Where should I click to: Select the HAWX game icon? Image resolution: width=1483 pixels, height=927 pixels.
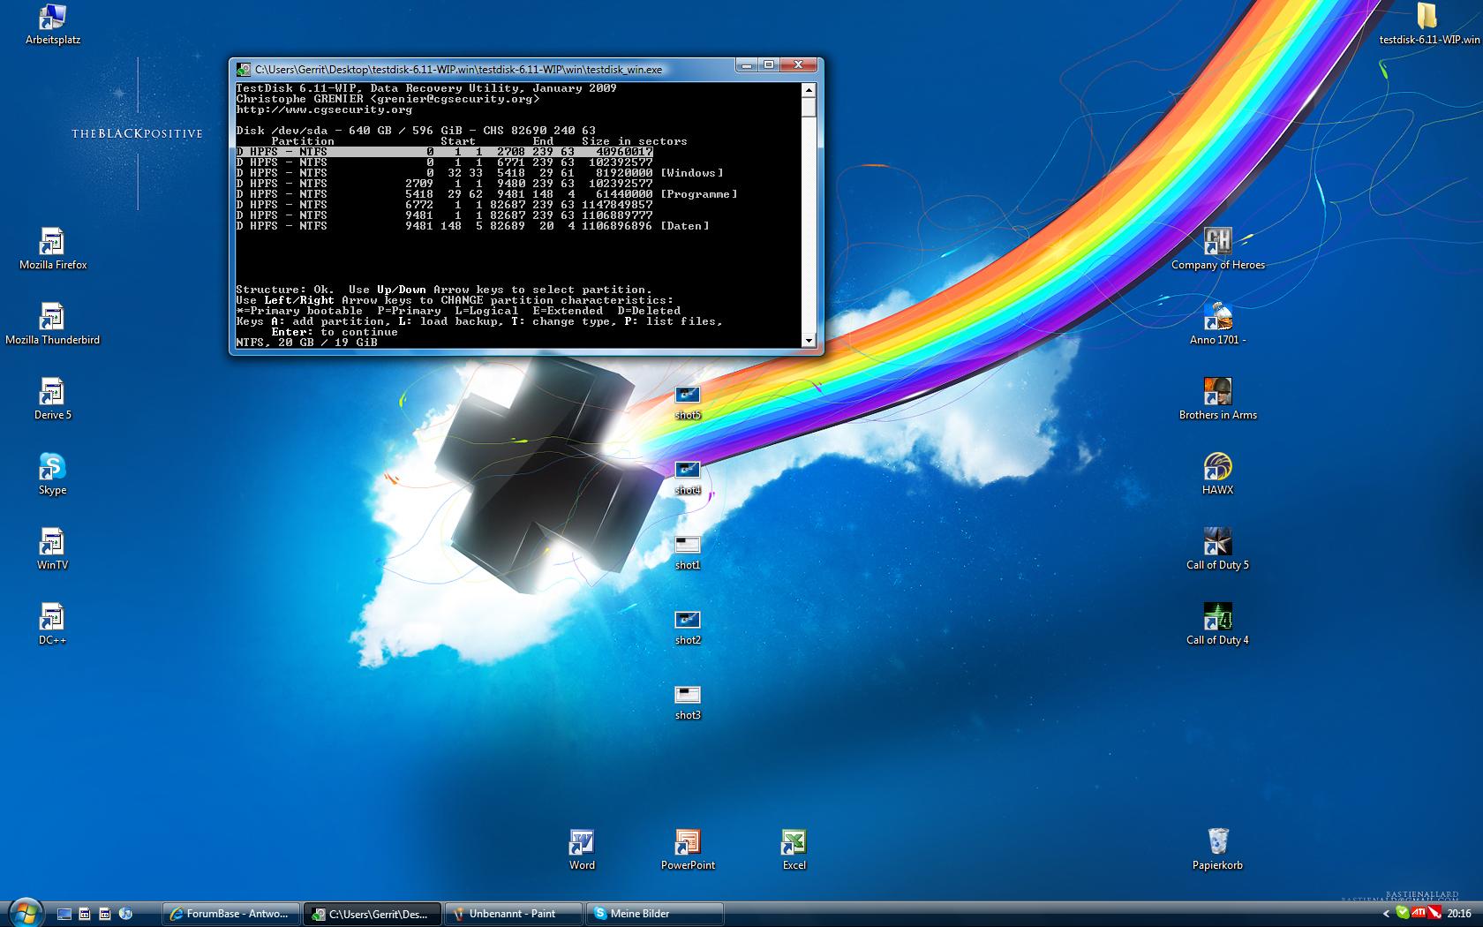[x=1218, y=474]
